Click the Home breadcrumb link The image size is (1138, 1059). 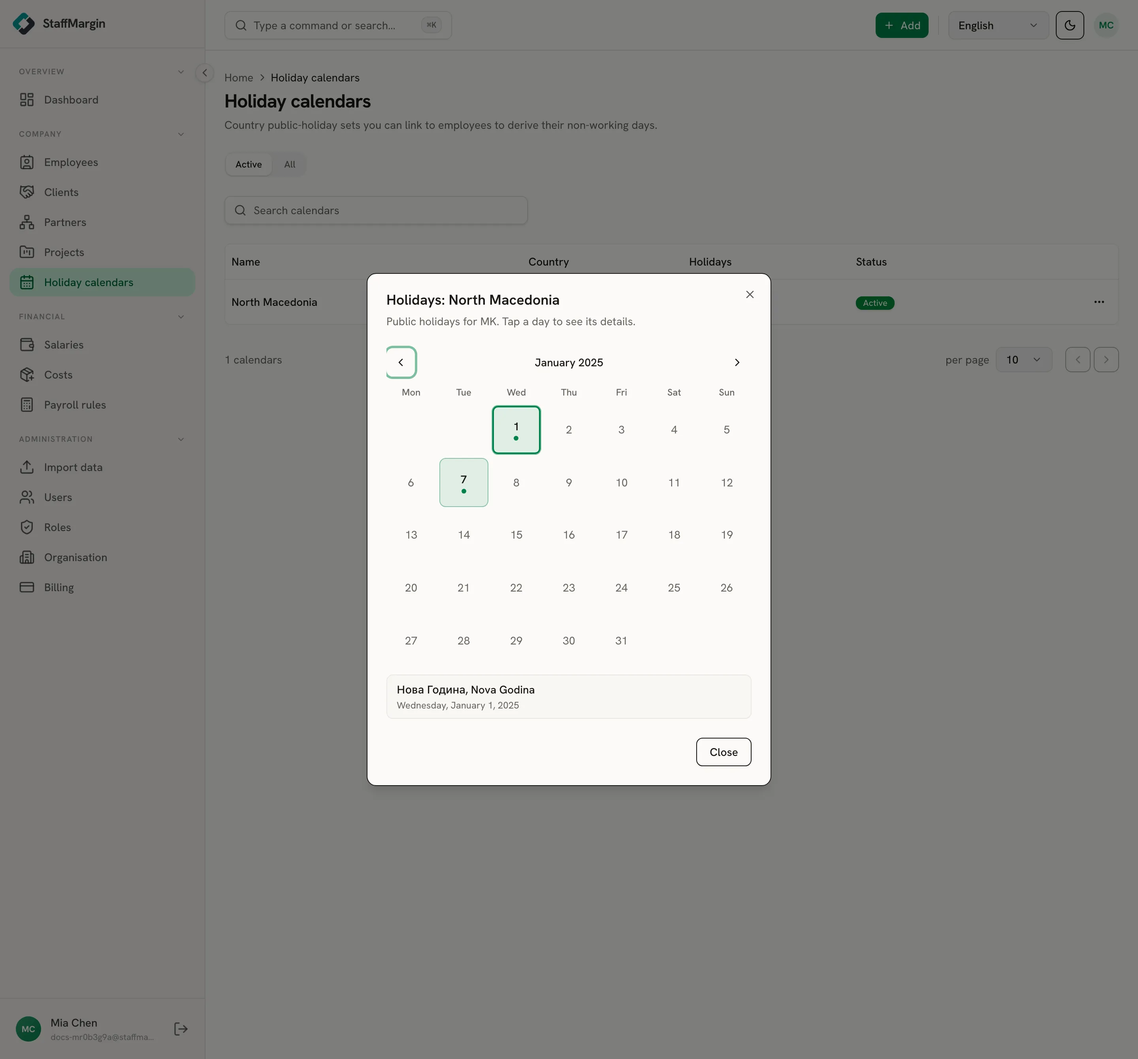pos(239,78)
